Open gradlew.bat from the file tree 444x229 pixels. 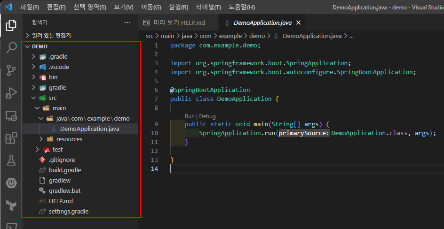pos(80,191)
